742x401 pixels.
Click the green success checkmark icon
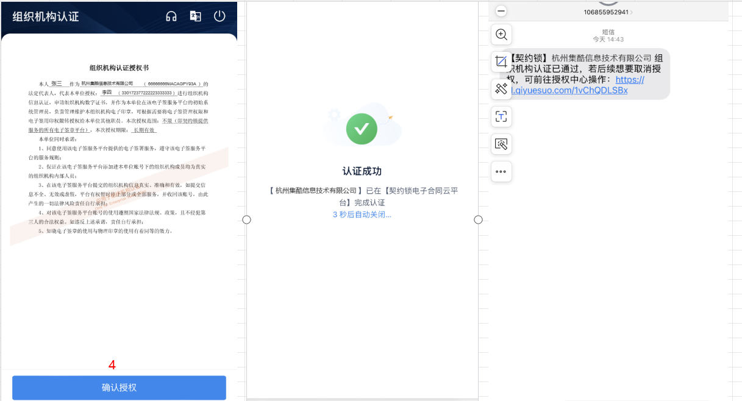362,129
